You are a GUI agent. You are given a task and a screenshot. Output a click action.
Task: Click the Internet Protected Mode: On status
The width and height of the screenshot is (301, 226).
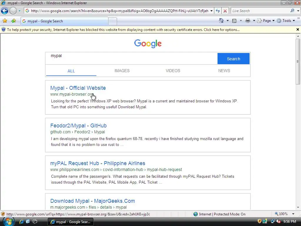(222, 214)
